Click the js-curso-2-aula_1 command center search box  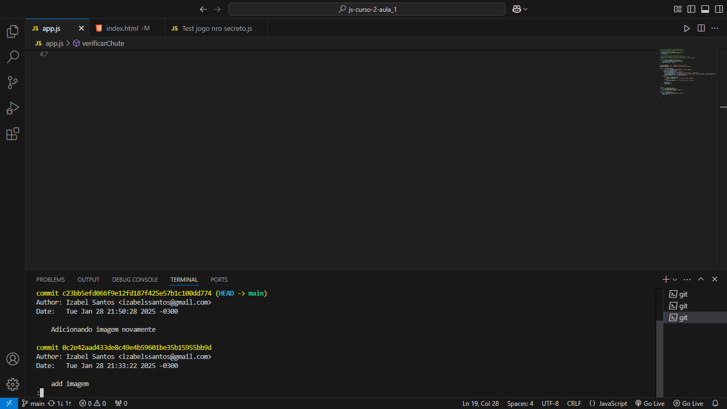(367, 9)
